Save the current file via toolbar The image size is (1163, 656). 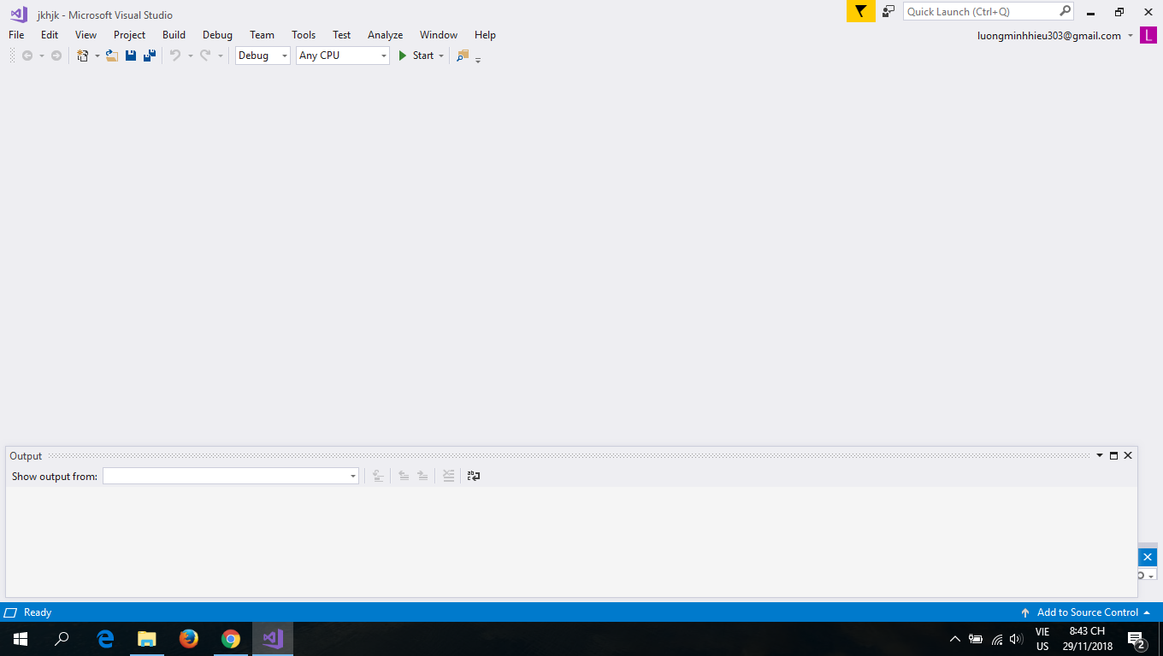(x=131, y=56)
